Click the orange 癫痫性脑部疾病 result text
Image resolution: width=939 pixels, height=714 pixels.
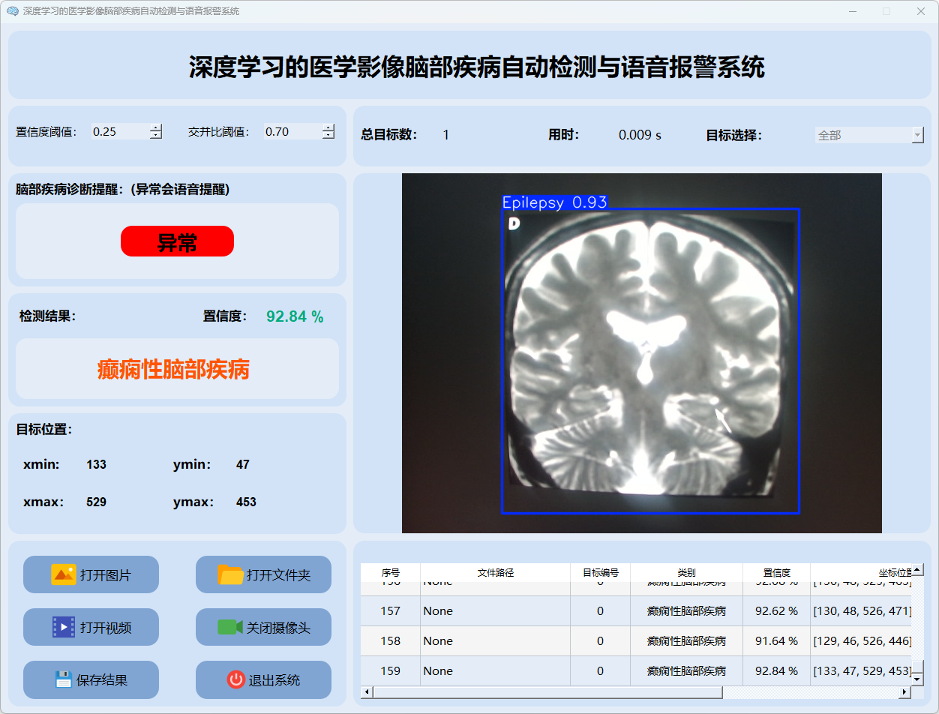tap(173, 369)
